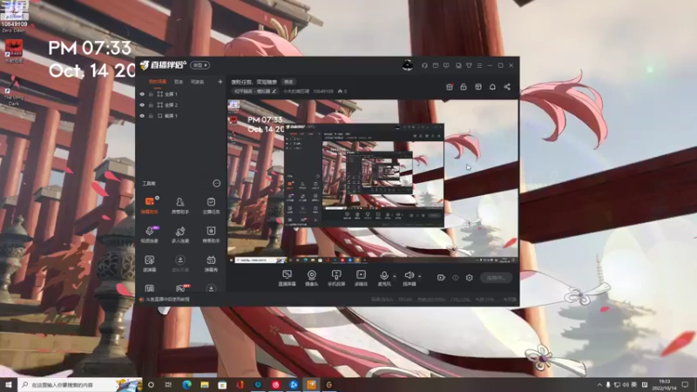Open the customer service headset icon

pyautogui.click(x=424, y=65)
